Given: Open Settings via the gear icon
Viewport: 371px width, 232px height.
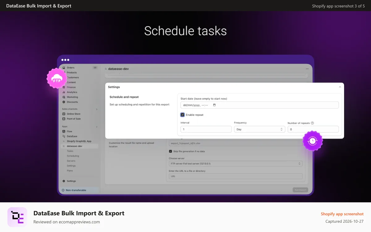Looking at the screenshot, I should 64,181.
